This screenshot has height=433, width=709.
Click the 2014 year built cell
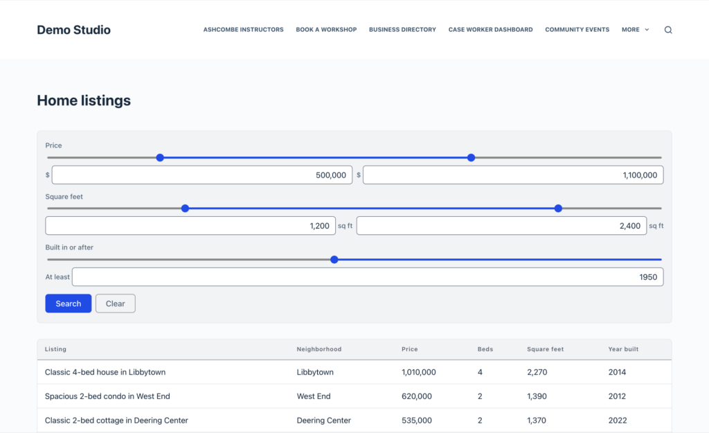click(617, 372)
